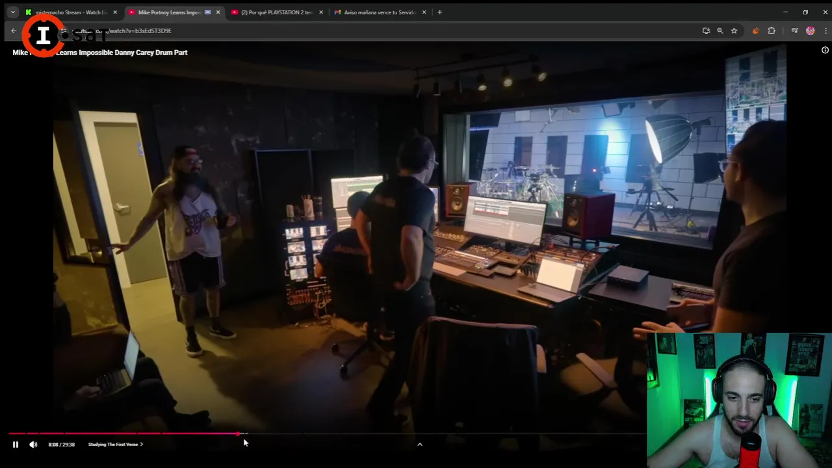Open the 'Por qué PLAYSTATION 2' tab
This screenshot has height=468, width=832.
click(276, 12)
